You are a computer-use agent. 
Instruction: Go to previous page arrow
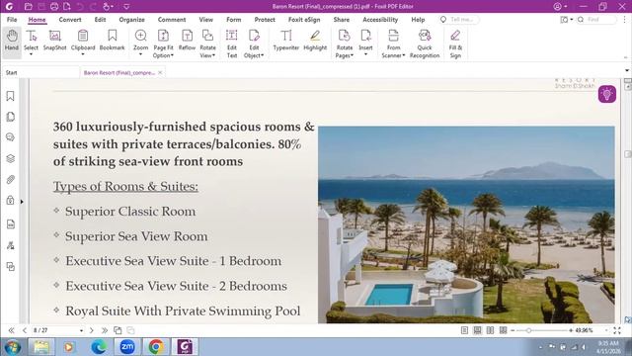[x=25, y=330]
